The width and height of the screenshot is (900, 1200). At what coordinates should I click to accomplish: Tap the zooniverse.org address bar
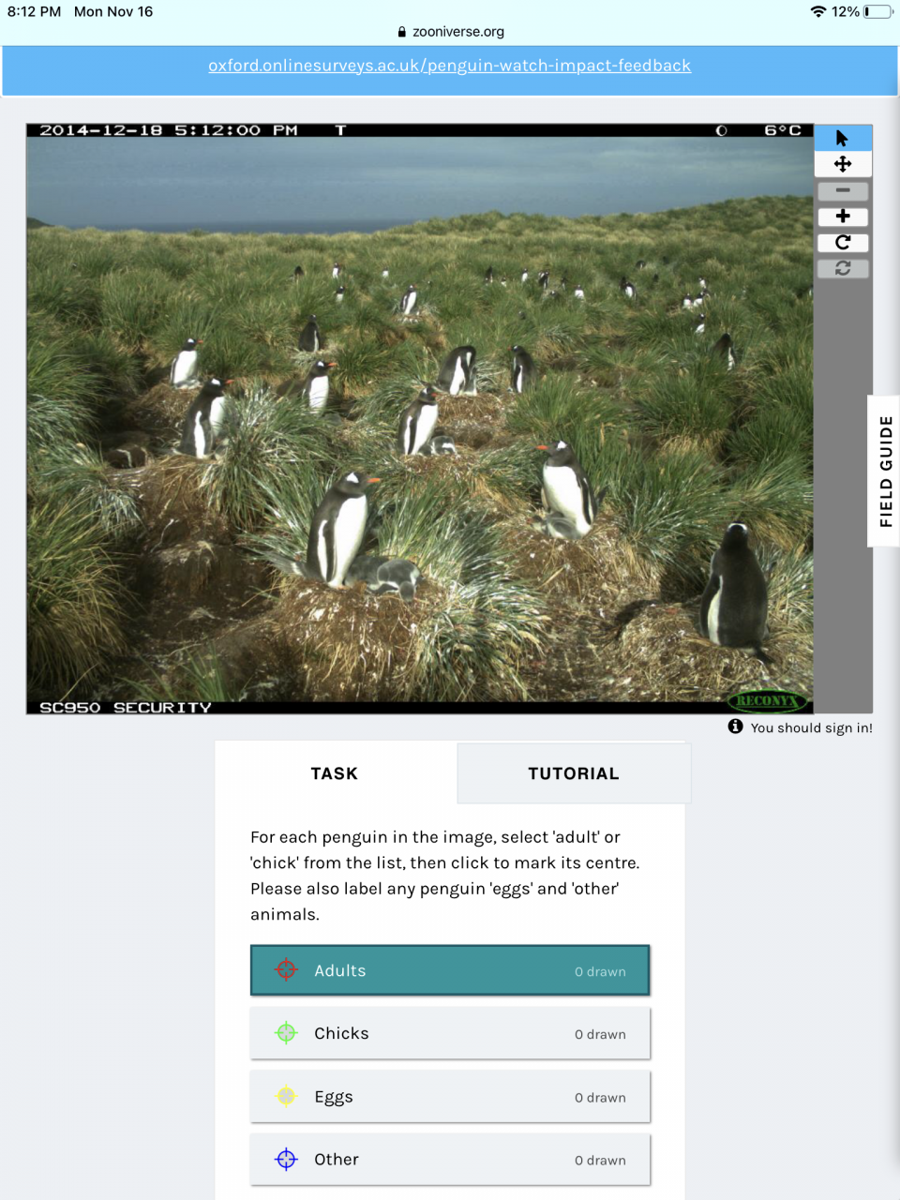pyautogui.click(x=450, y=31)
